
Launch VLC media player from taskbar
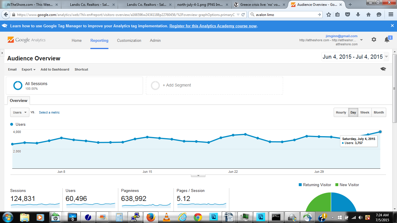click(167, 217)
